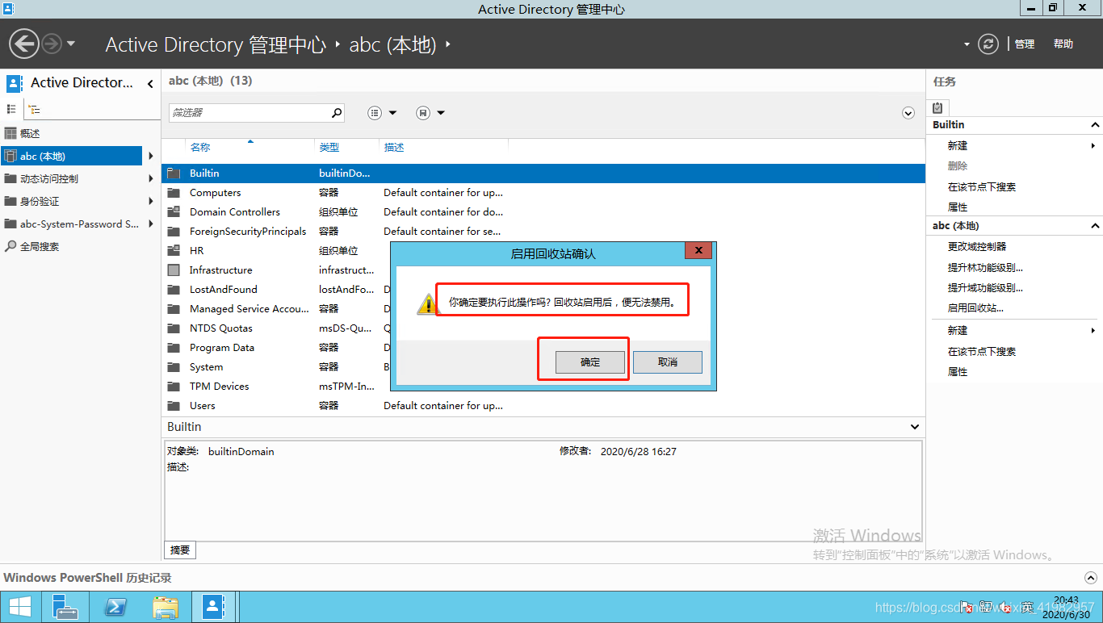Click the 筛选器 filter input field

250,113
